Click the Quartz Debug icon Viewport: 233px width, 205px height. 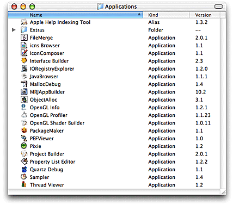tap(24, 169)
